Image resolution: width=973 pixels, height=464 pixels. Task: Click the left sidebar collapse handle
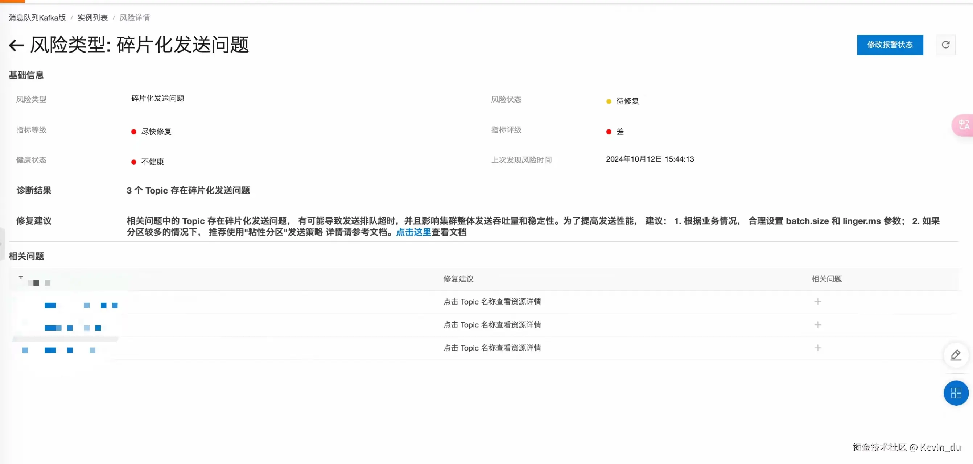pos(2,244)
